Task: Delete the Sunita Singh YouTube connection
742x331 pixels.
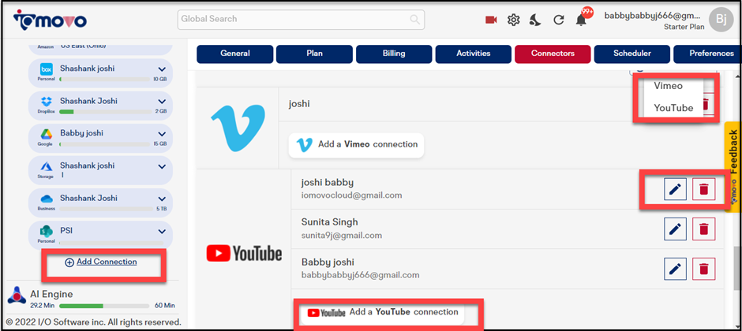Action: coord(704,229)
